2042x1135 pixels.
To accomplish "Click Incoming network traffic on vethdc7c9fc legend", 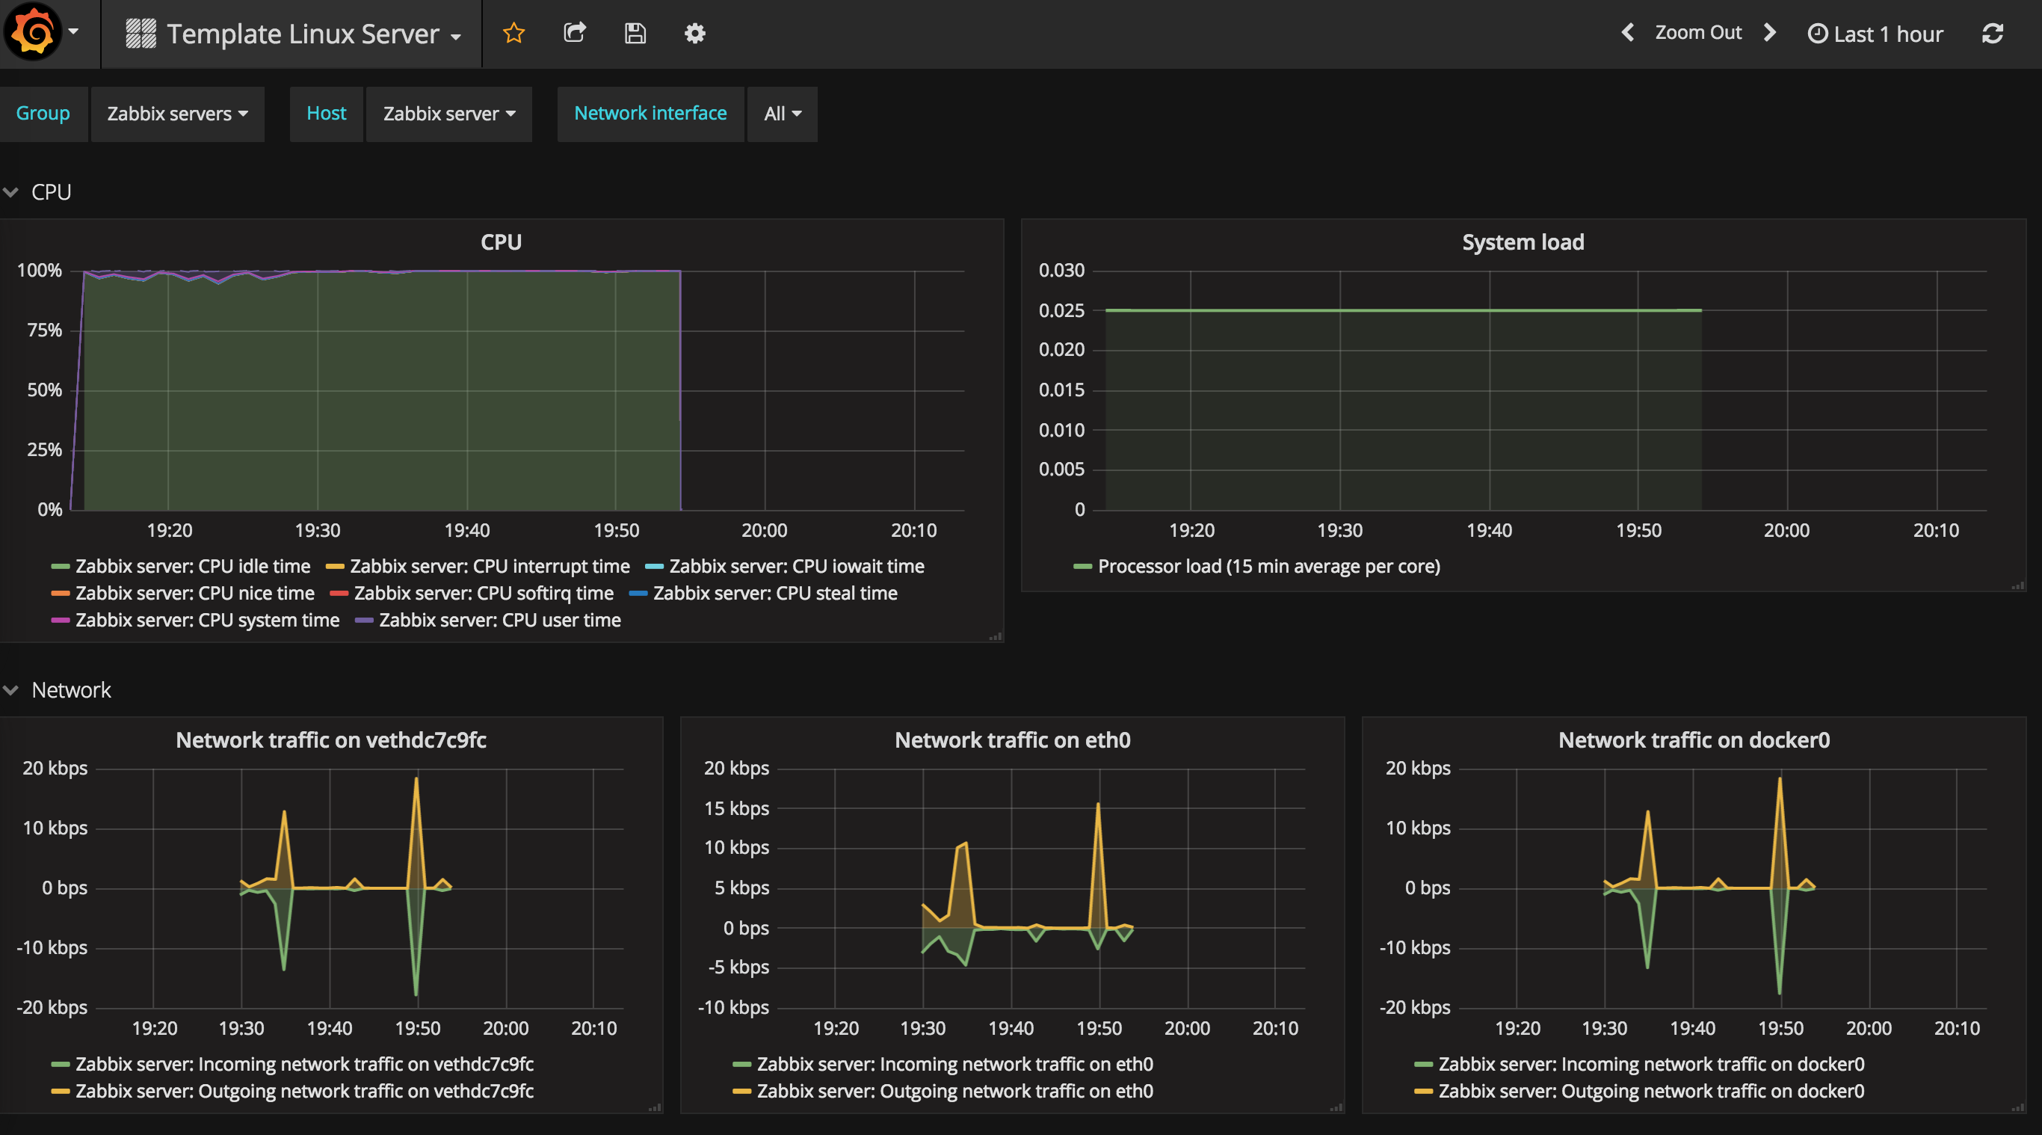I will click(304, 1065).
